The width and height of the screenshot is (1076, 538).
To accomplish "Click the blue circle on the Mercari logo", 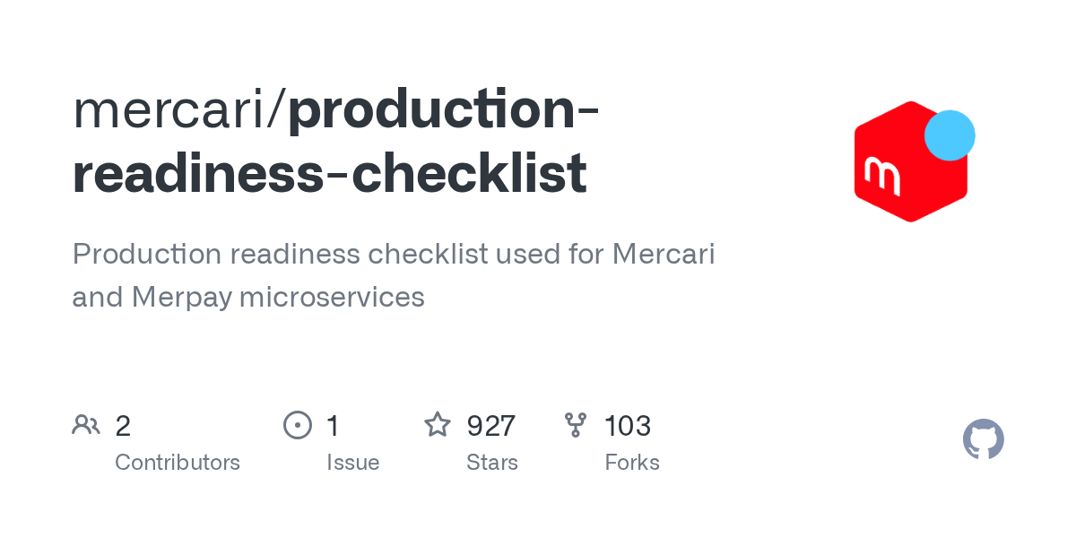I will click(949, 135).
